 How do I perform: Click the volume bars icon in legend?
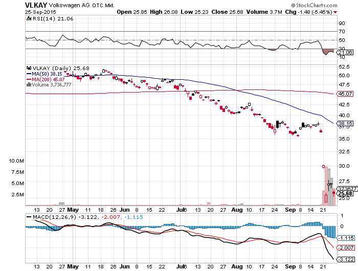click(29, 85)
